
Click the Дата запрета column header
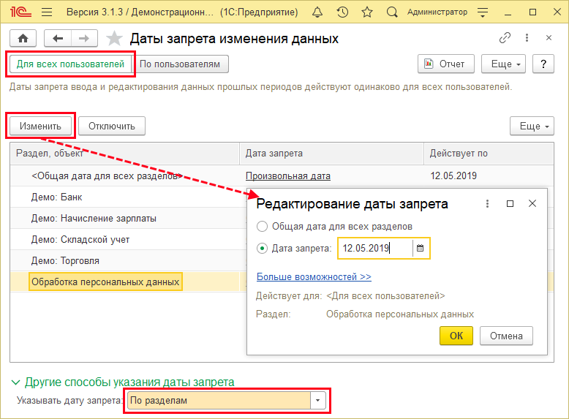(332, 154)
